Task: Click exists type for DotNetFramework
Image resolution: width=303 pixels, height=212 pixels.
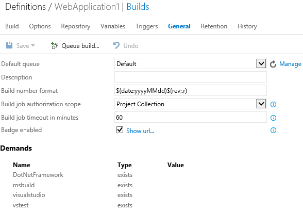Action: (125, 175)
